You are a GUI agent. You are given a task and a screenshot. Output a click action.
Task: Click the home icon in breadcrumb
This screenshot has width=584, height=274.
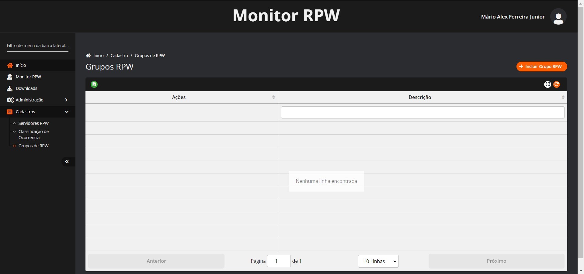(88, 56)
